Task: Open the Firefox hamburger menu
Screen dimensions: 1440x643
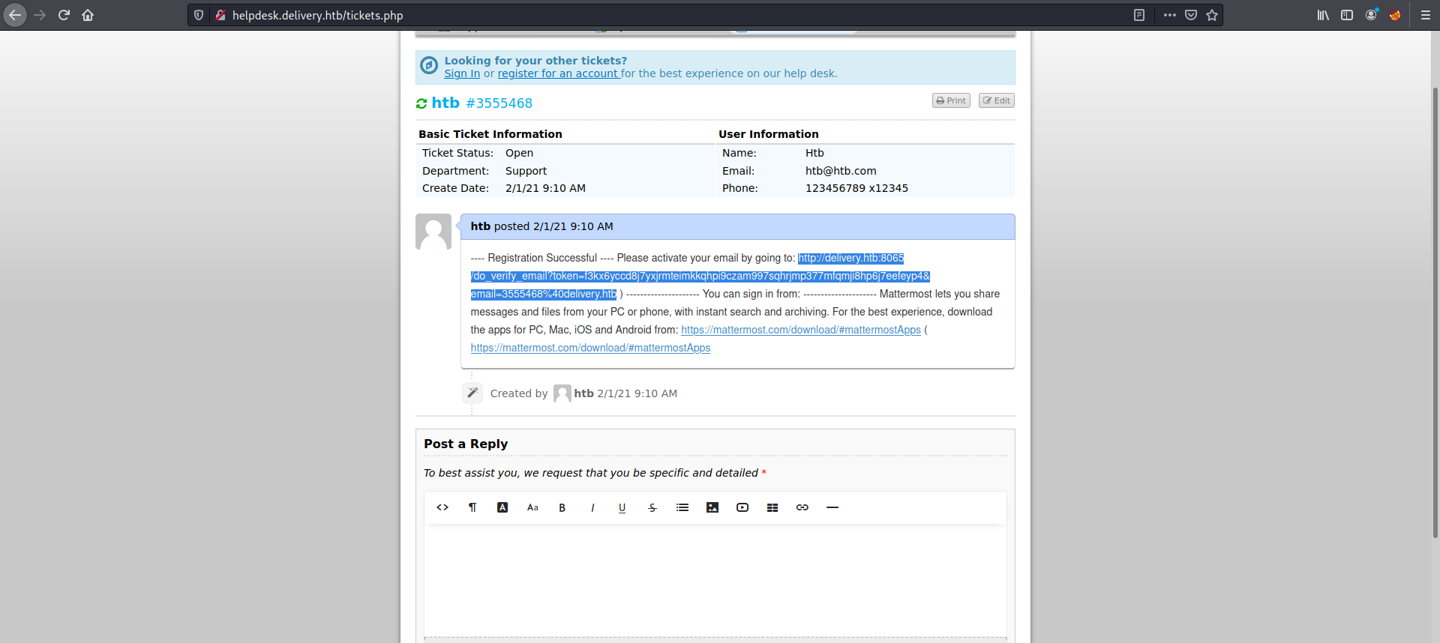Action: pos(1426,15)
